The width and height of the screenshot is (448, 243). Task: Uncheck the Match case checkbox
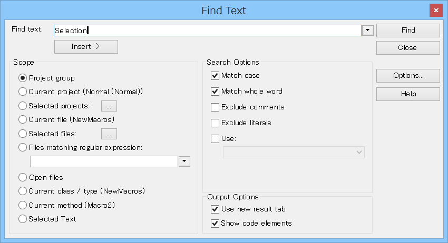(x=215, y=76)
